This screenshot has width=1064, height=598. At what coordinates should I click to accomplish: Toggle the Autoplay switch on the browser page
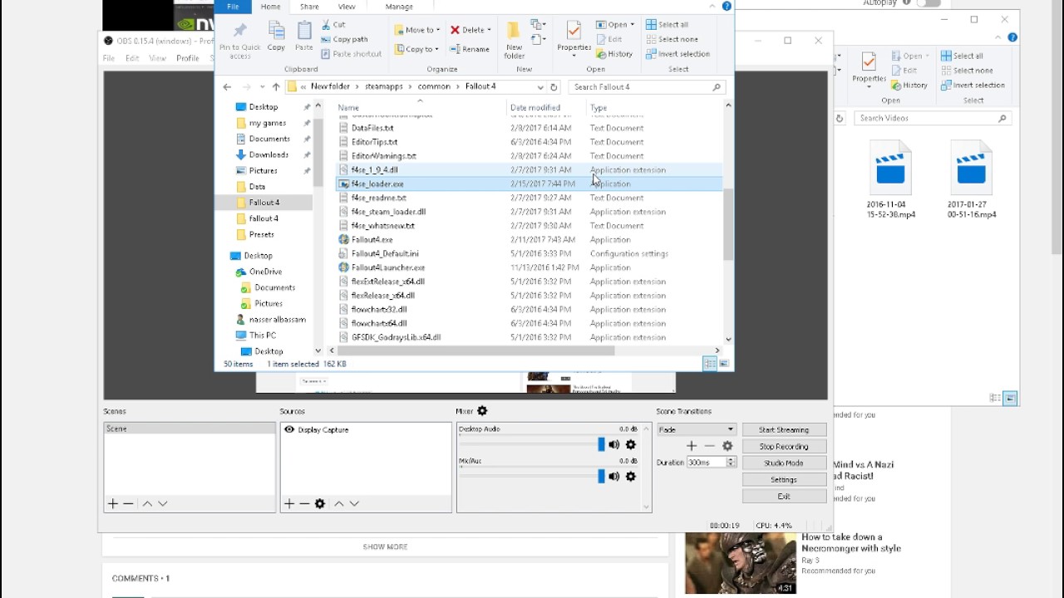click(x=928, y=3)
